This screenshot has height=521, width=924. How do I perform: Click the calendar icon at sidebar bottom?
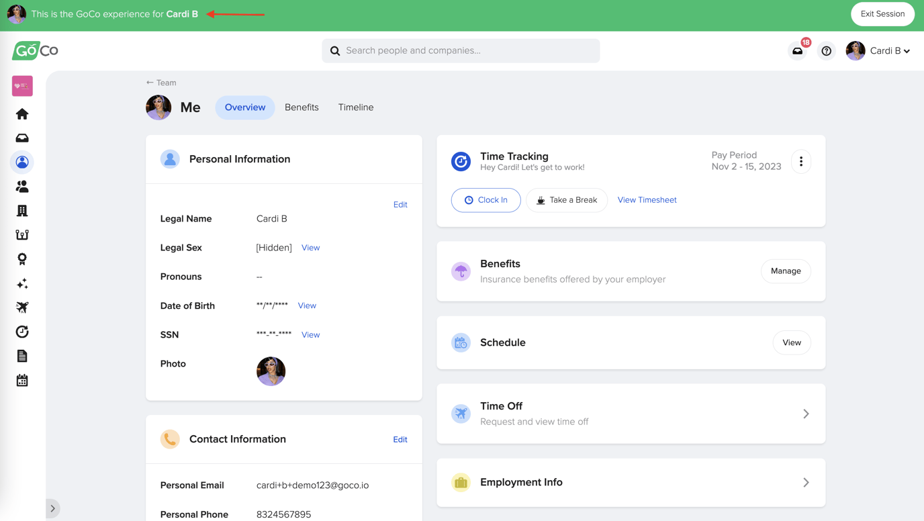21,379
